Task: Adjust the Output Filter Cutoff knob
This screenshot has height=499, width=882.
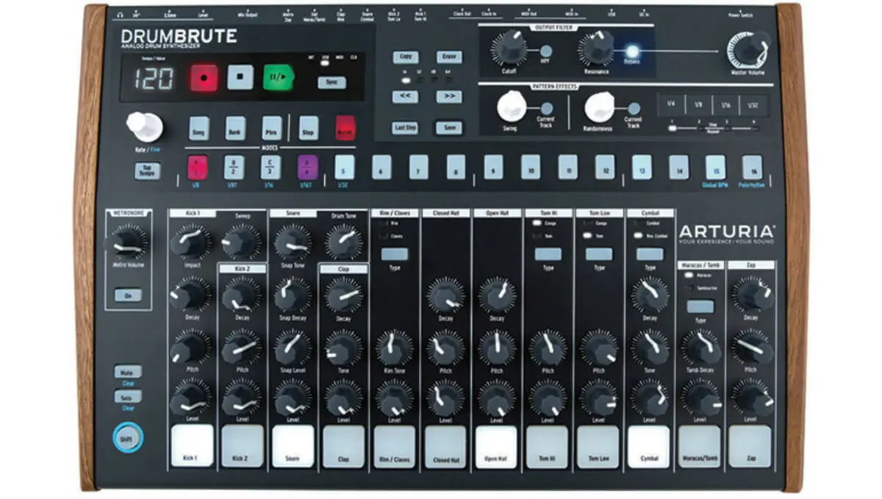Action: click(509, 49)
